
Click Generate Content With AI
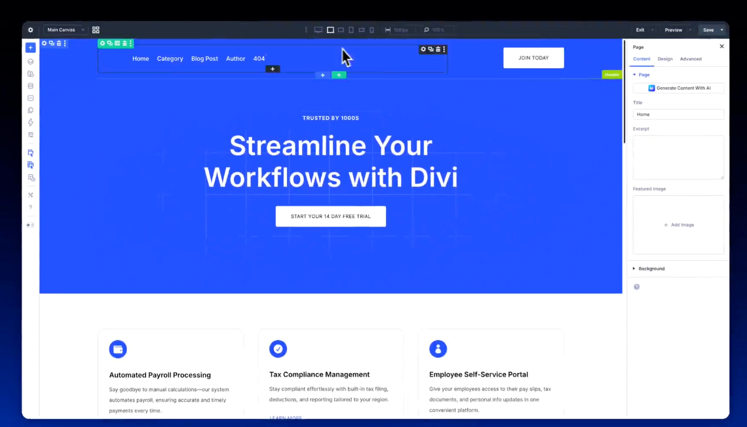679,88
